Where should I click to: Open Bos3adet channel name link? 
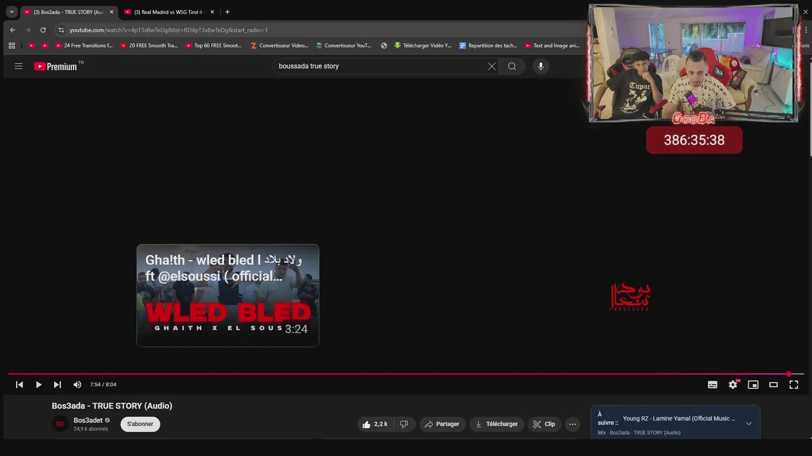tap(88, 421)
